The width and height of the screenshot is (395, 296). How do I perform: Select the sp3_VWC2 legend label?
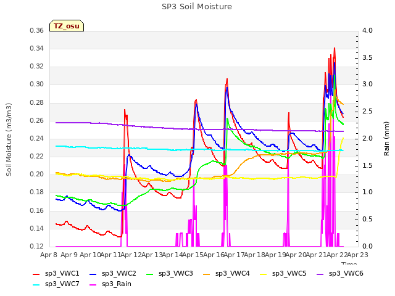tap(119, 274)
